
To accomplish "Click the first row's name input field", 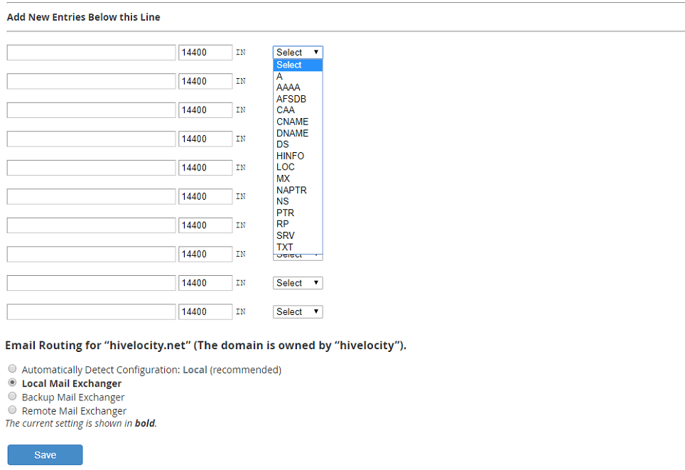I will tap(91, 53).
